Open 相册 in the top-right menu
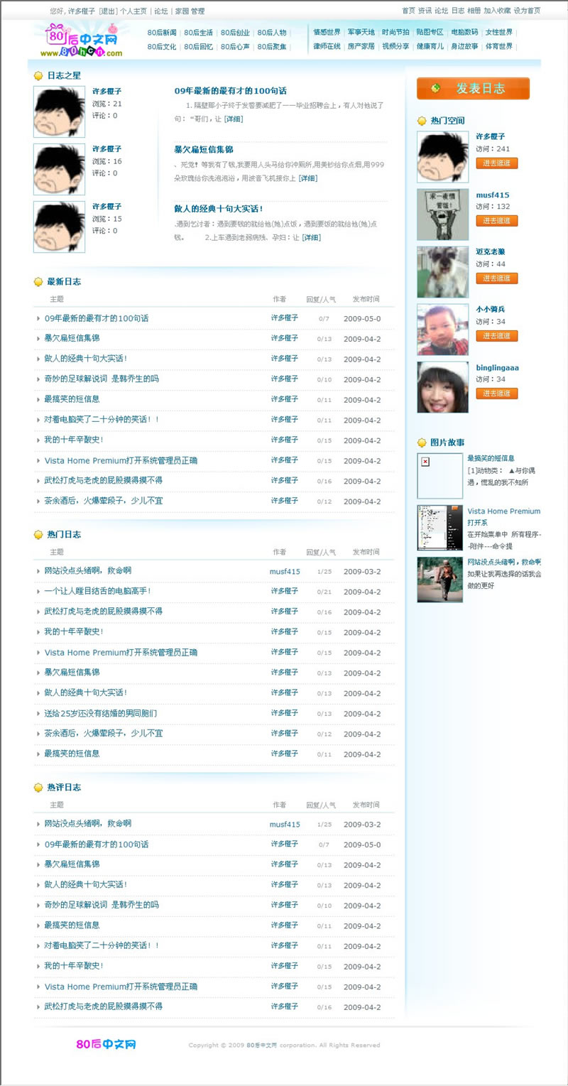The height and width of the screenshot is (1086, 568). 474,11
